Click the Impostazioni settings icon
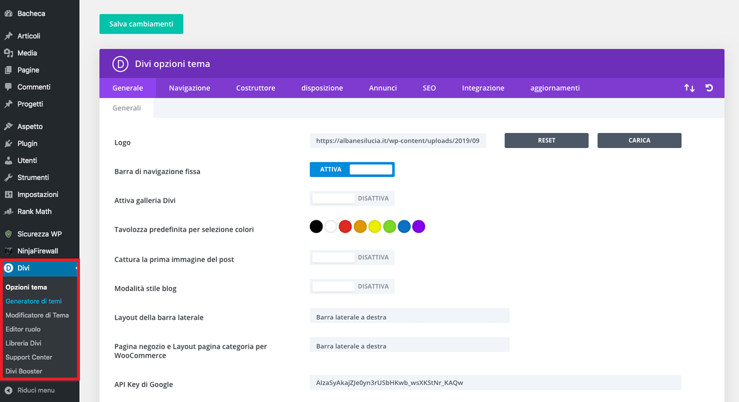This screenshot has width=739, height=402. click(x=8, y=194)
